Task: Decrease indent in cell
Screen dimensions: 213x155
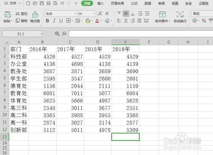Action: pos(140,14)
